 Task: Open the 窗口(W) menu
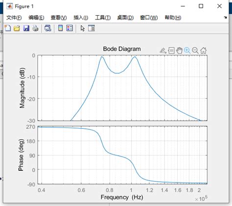click(x=149, y=18)
